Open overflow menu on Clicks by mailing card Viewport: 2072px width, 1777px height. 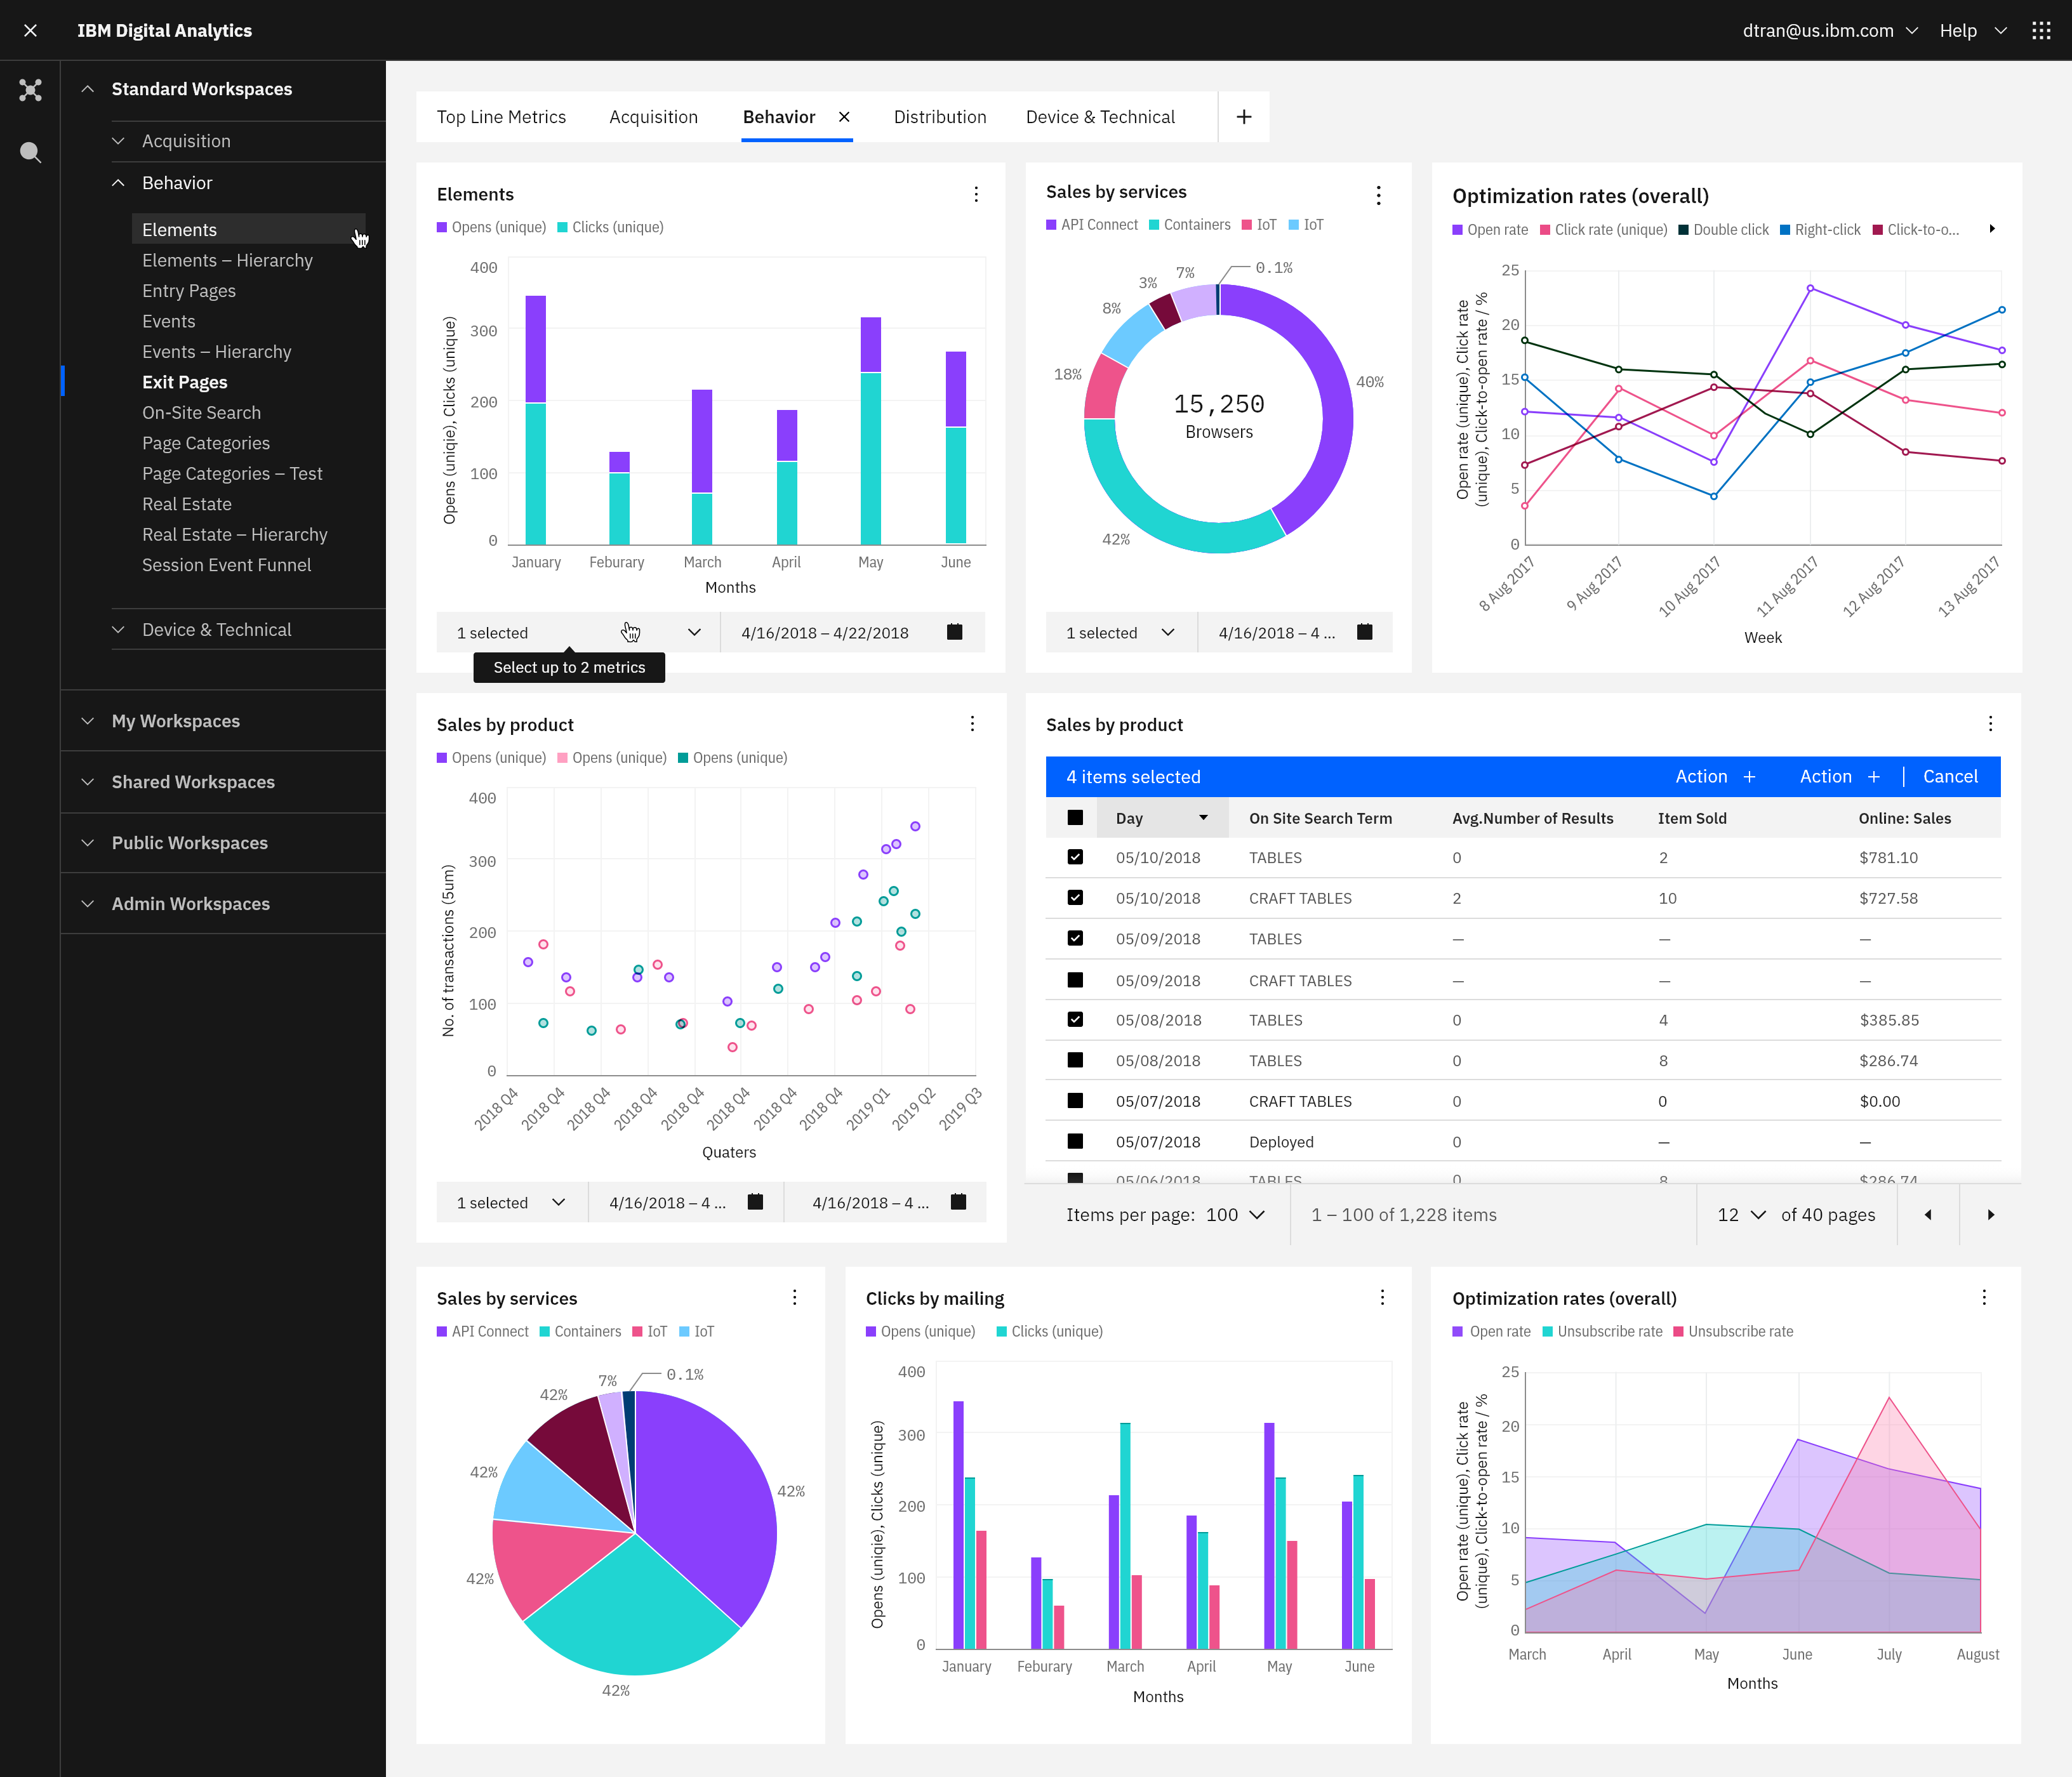pyautogui.click(x=1382, y=1297)
